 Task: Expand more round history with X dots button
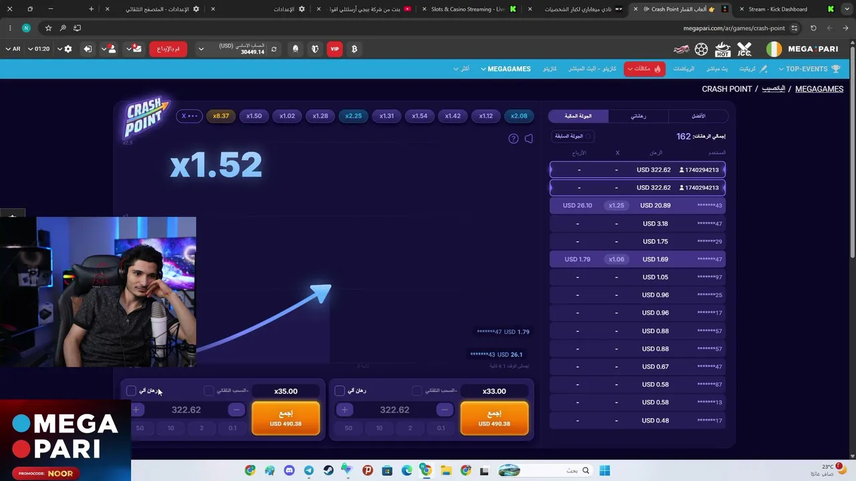(189, 116)
